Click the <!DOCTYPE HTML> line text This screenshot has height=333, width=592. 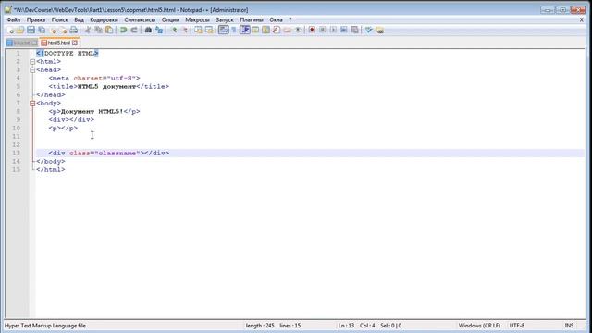pyautogui.click(x=68, y=54)
